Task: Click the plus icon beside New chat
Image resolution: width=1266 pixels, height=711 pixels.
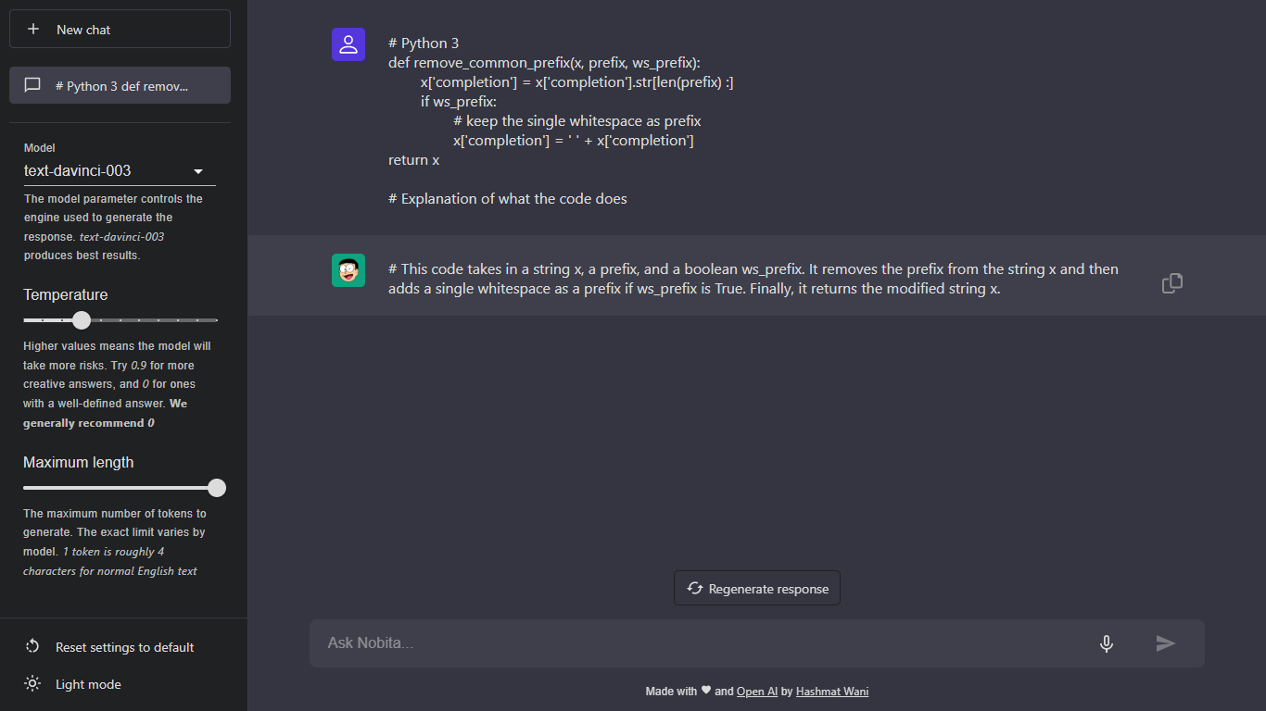Action: coord(33,29)
